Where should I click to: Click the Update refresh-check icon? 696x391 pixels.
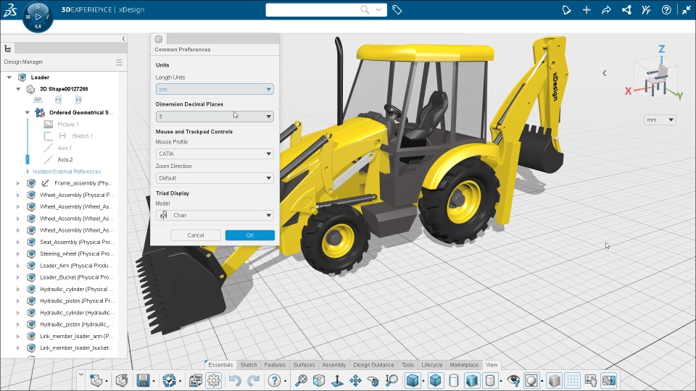tap(169, 380)
